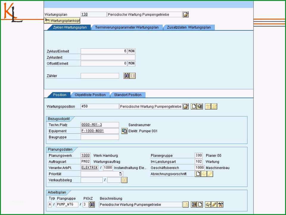Image resolution: width=286 pixels, height=215 pixels.
Task: Click pencil edit icon of Abrechnungsvorschrift
Action: click(x=210, y=174)
